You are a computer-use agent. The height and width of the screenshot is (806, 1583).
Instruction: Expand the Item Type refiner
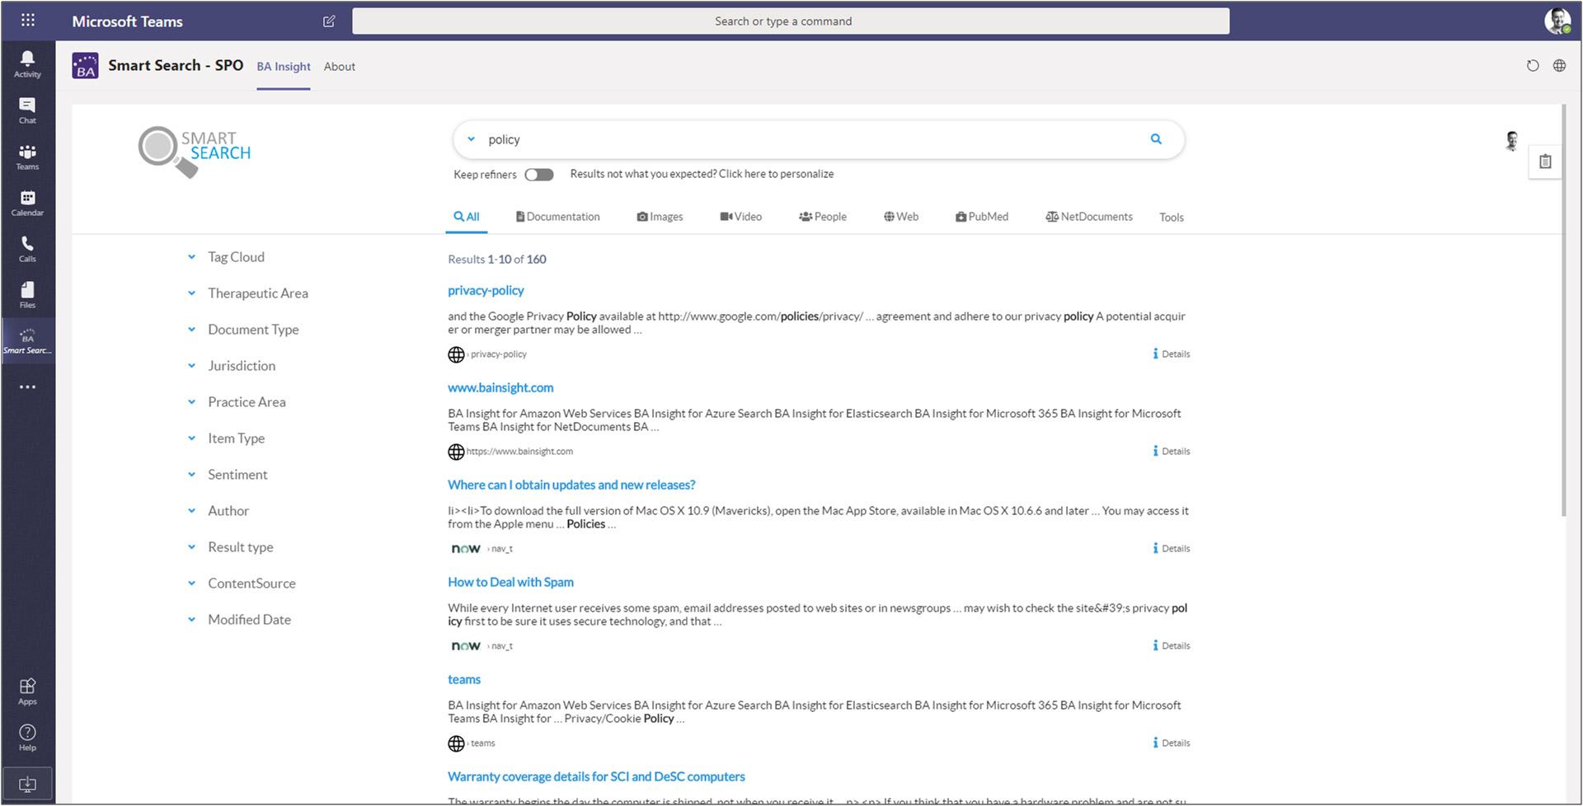tap(191, 438)
